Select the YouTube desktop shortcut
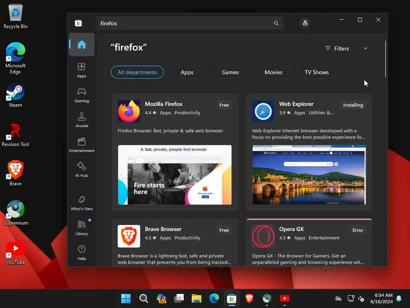 pyautogui.click(x=16, y=253)
